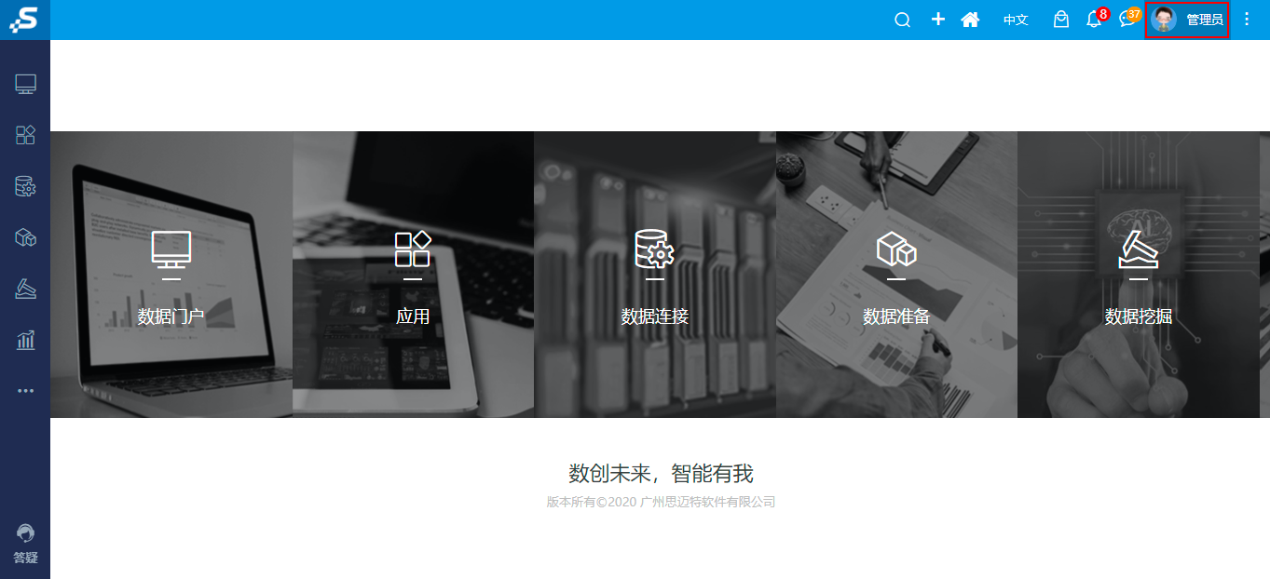Expand sidebar ellipsis more modules

(25, 391)
